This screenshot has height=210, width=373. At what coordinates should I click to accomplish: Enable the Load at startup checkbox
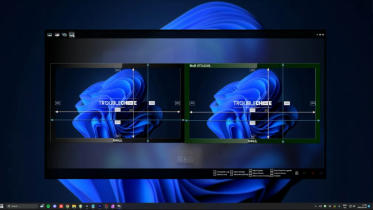click(x=271, y=173)
